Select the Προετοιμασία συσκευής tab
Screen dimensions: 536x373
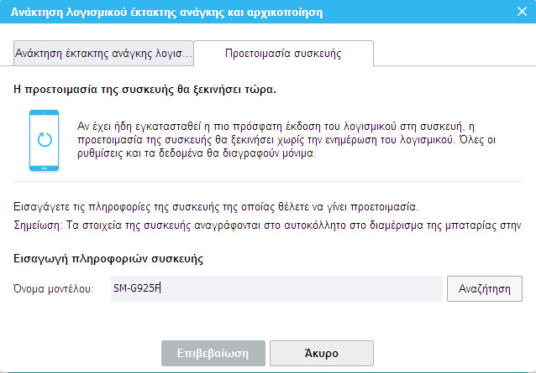click(283, 53)
